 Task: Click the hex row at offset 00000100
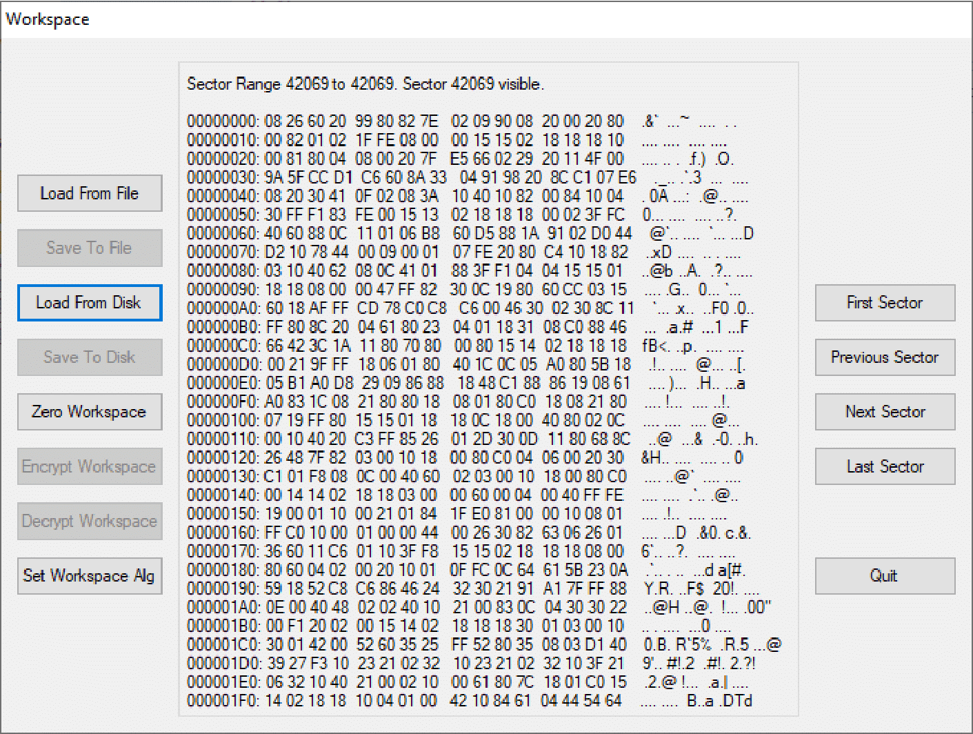(x=393, y=420)
